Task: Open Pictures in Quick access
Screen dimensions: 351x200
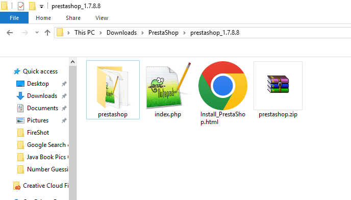Action: click(38, 120)
